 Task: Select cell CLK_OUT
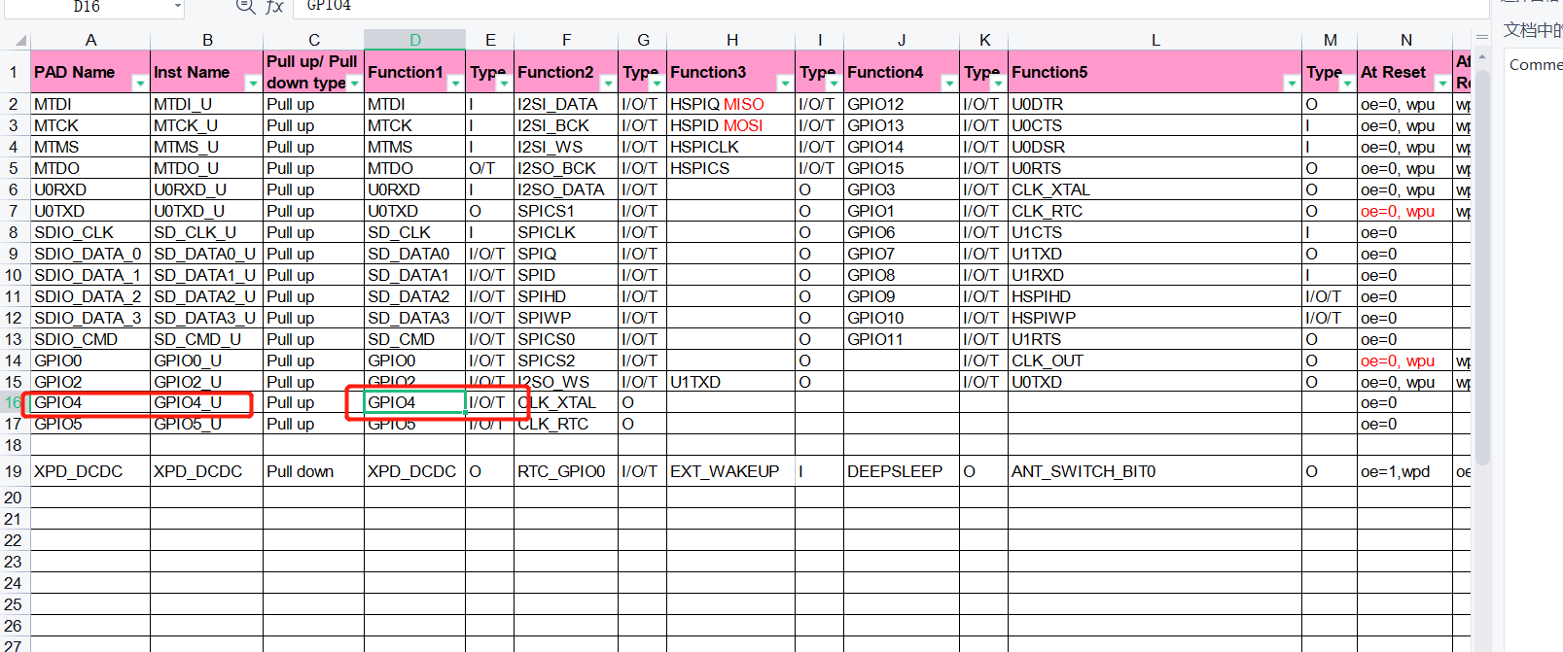click(x=1155, y=360)
